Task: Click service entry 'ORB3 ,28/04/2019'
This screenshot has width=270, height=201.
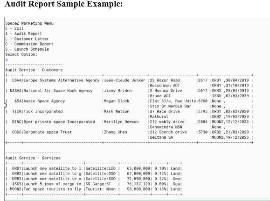Action: [230, 91]
